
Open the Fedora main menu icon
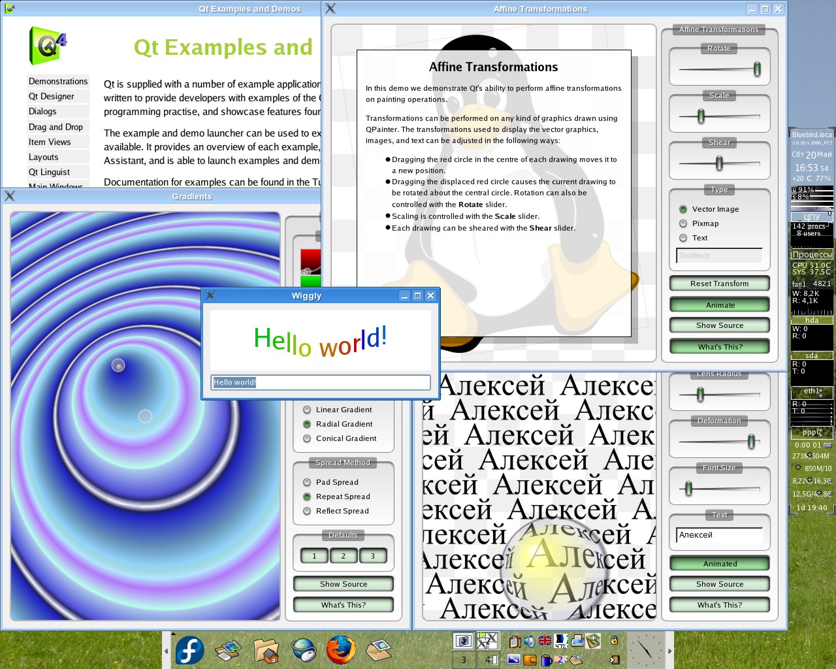pyautogui.click(x=189, y=651)
